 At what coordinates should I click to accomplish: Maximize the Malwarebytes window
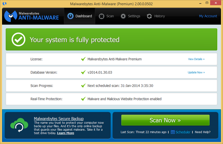(207, 3)
